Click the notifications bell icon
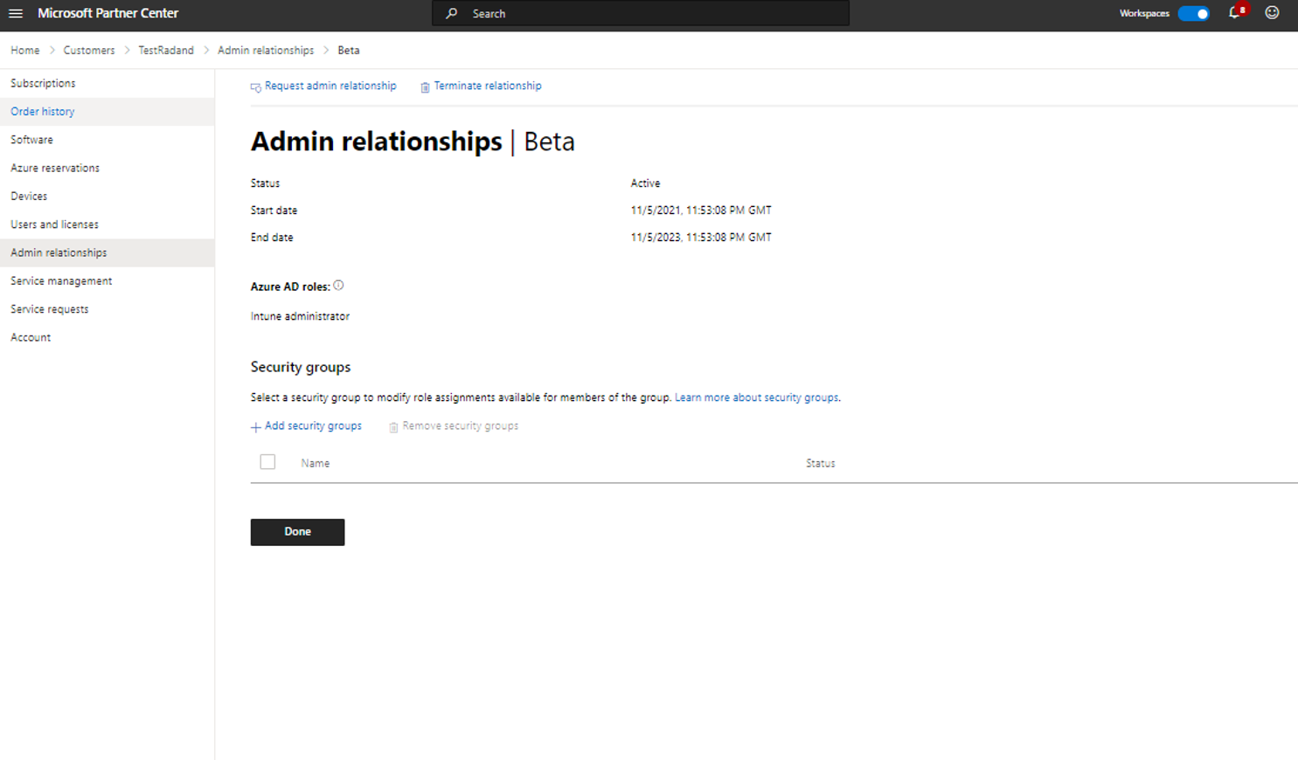1298x760 pixels. [1234, 13]
